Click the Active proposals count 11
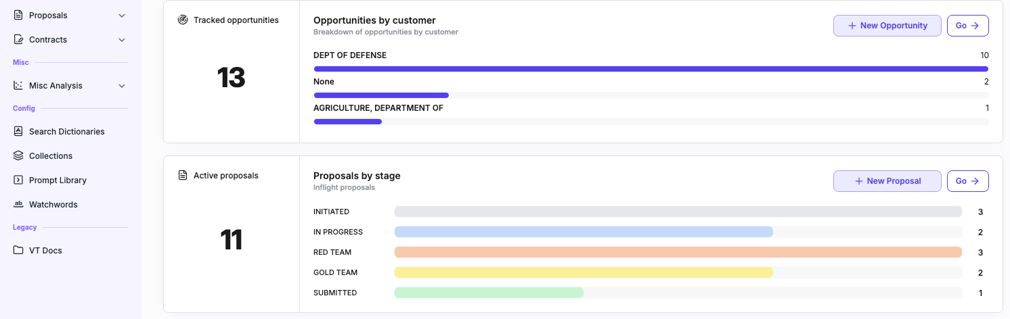 (x=231, y=240)
